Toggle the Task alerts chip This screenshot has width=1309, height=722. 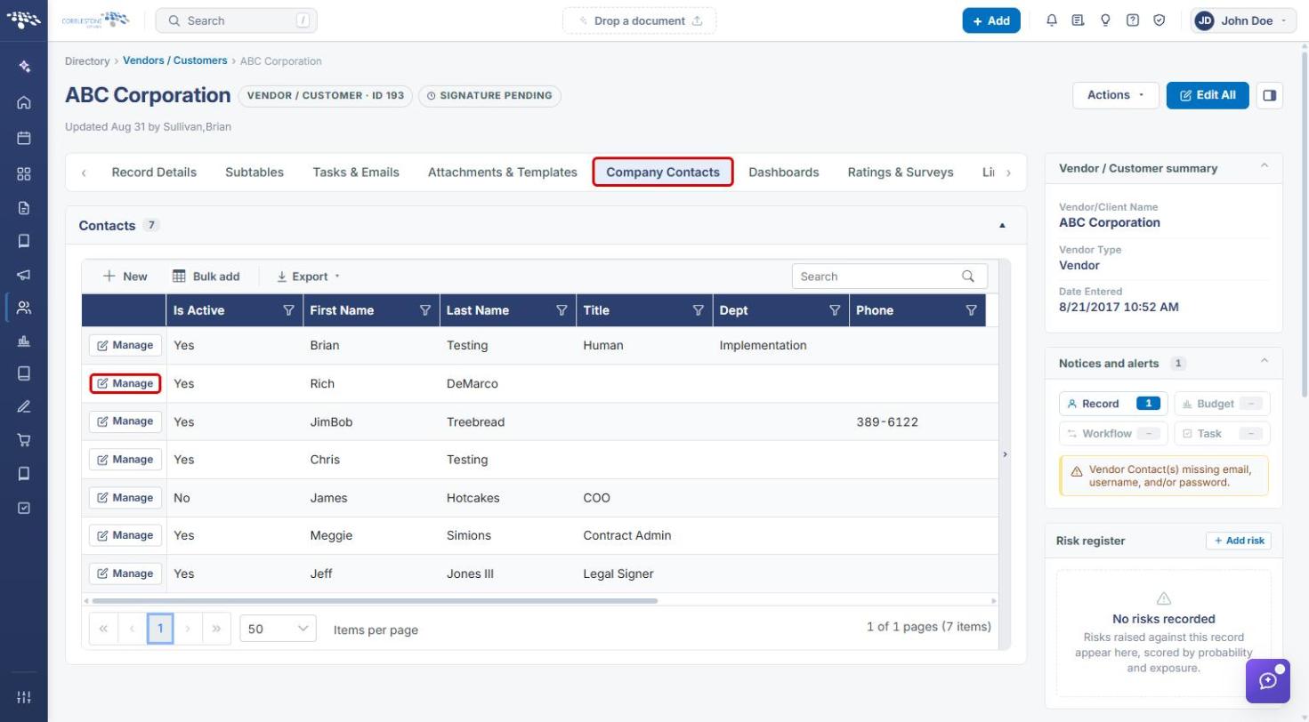pyautogui.click(x=1222, y=434)
